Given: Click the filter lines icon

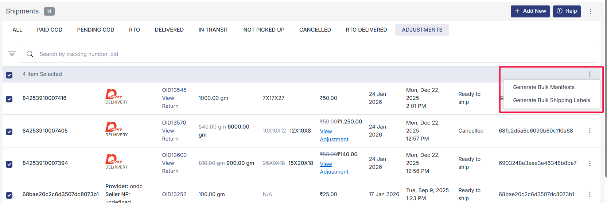Looking at the screenshot, I should coord(12,54).
